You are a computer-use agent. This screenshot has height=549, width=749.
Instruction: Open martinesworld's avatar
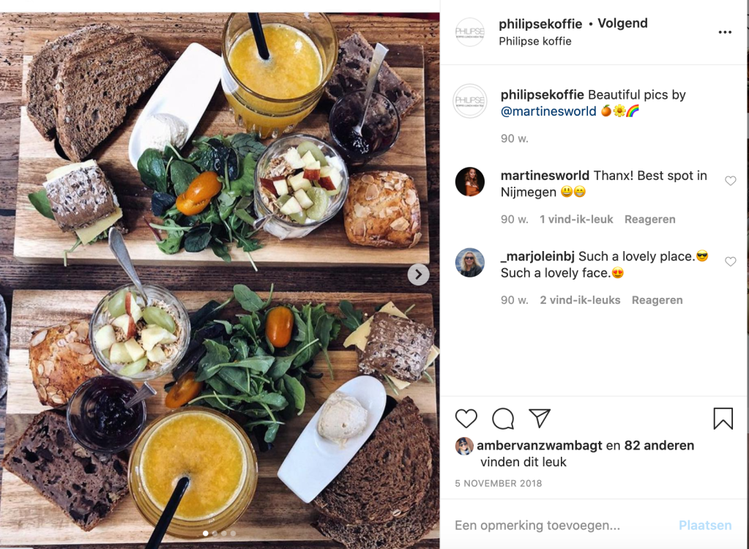(469, 182)
